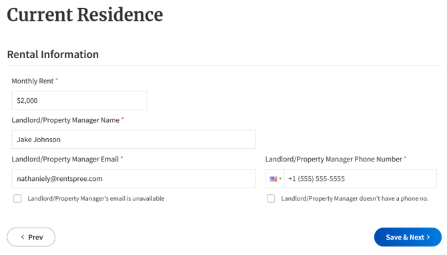Click the Save & Next button
Screen dimensions: 447x255
pyautogui.click(x=408, y=237)
